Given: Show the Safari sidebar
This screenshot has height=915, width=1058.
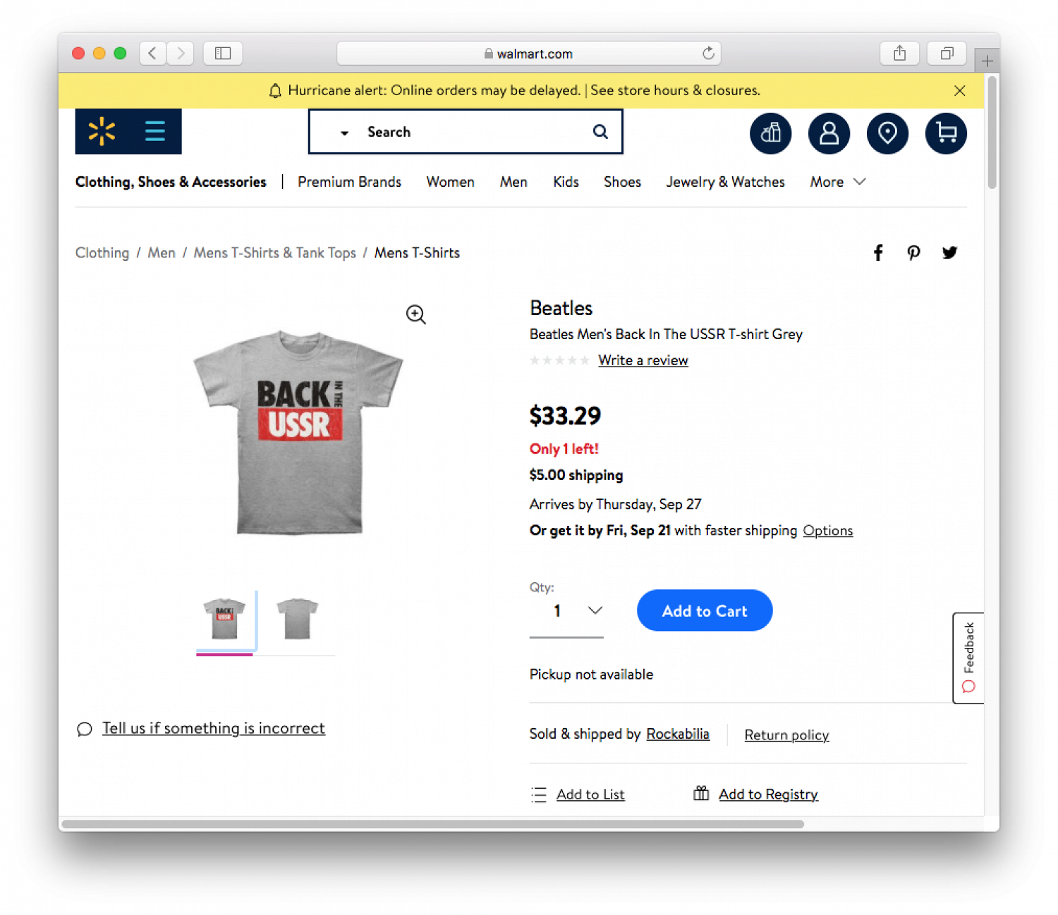Looking at the screenshot, I should [x=223, y=53].
